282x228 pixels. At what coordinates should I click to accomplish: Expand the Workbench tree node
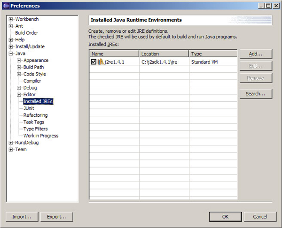[x=11, y=19]
